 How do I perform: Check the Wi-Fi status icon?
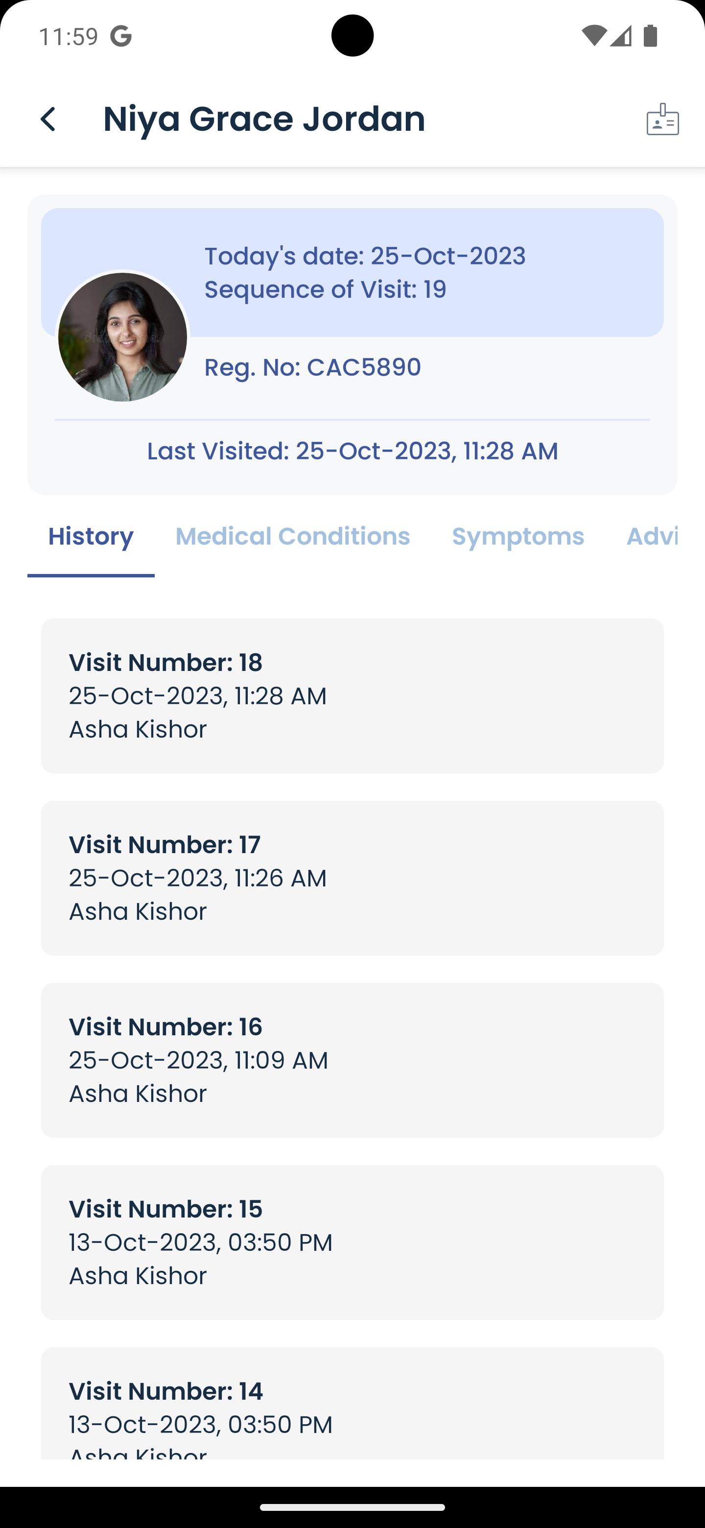[x=592, y=36]
